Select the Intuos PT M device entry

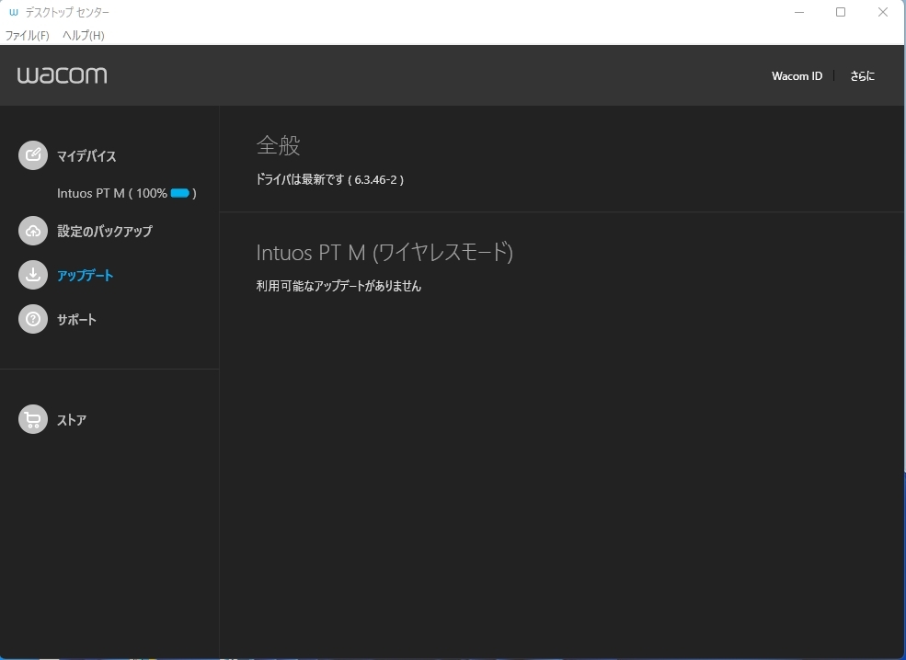(127, 193)
